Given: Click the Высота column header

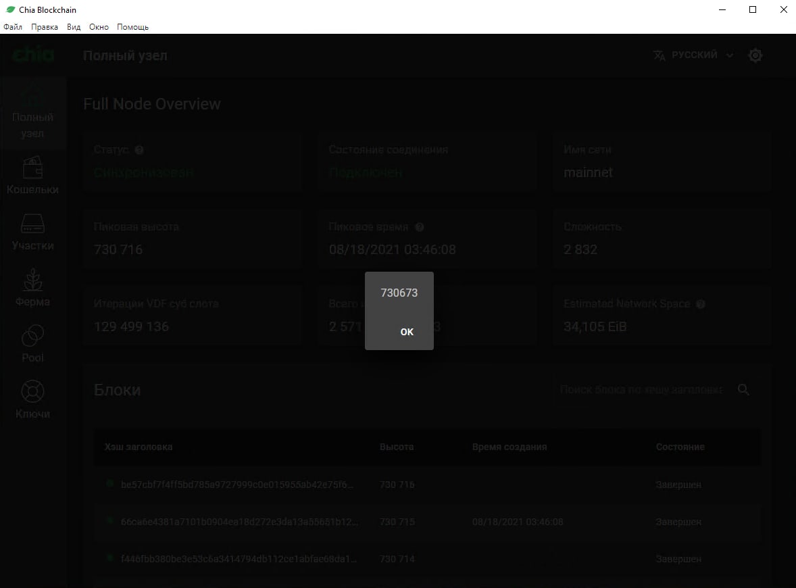Looking at the screenshot, I should point(397,447).
